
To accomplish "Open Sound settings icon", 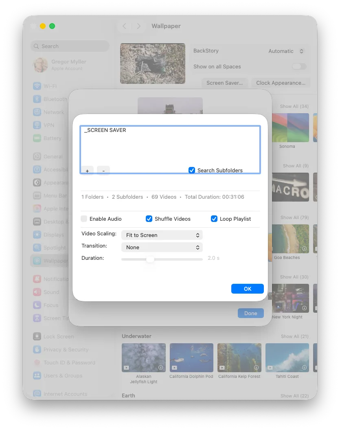I will (x=37, y=292).
